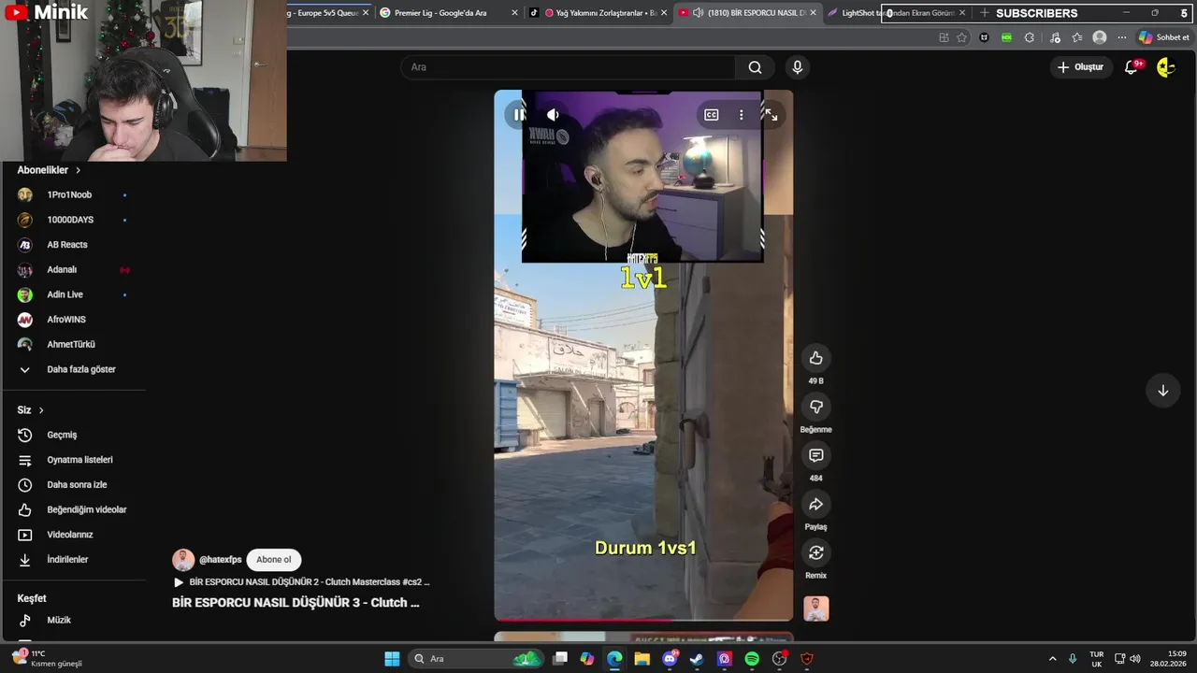
Task: Open the Adin Live subscription
Action: point(73,294)
